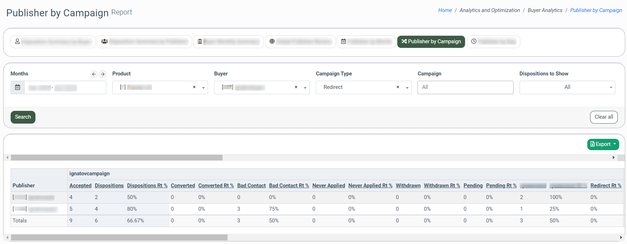
Task: Expand the Product dropdown arrow
Action: click(203, 88)
